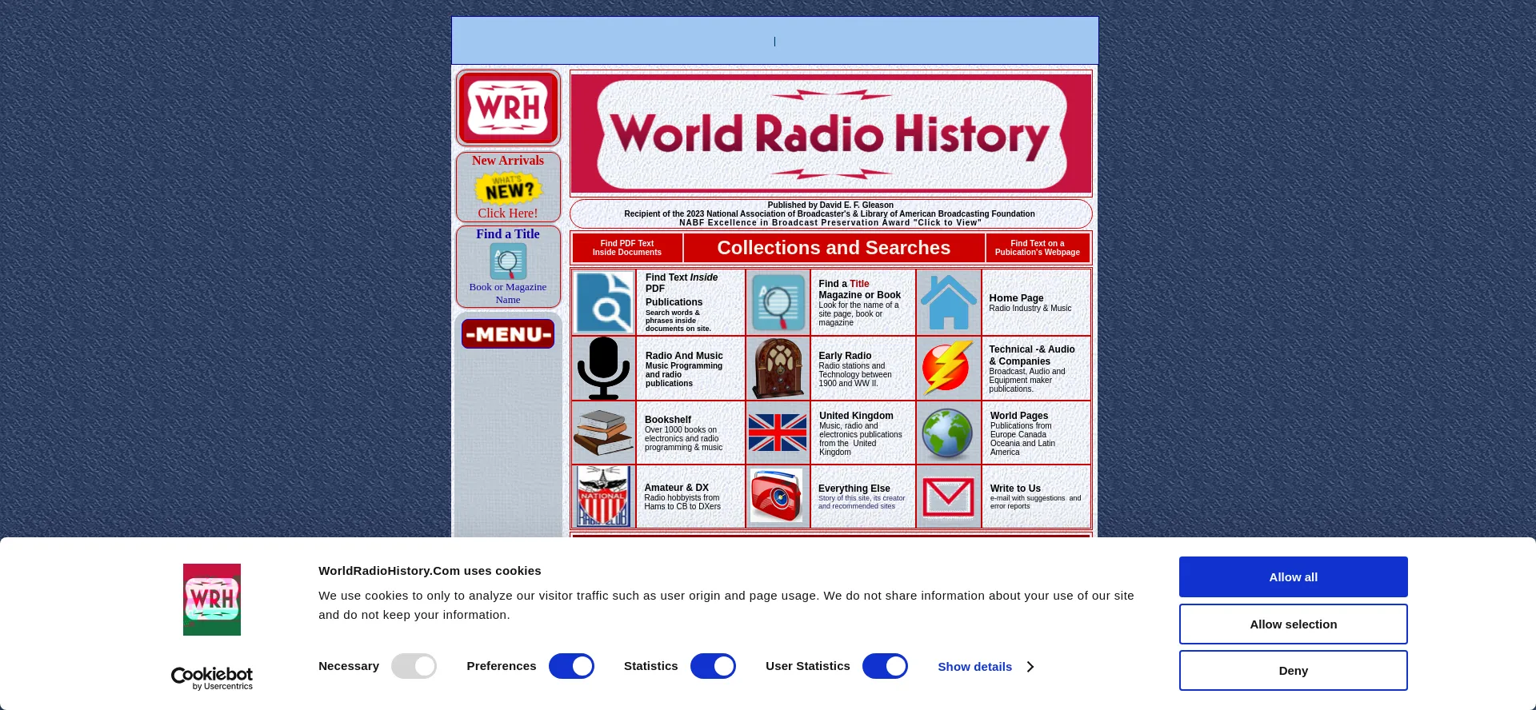The height and width of the screenshot is (710, 1536).
Task: Open the Bookshelf text link
Action: 668,420
